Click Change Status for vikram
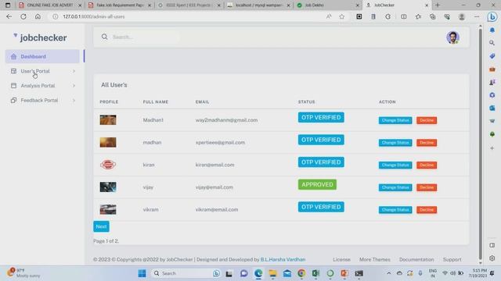 395,210
